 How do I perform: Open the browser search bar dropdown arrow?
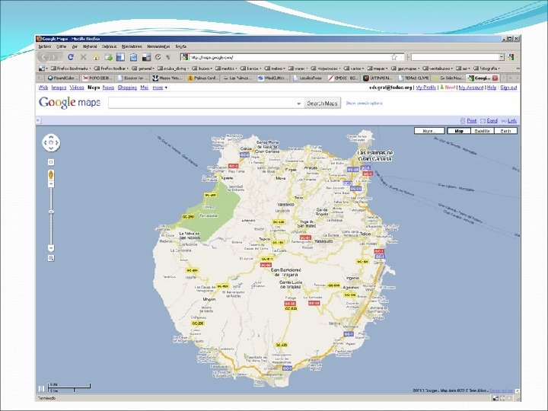[502, 57]
